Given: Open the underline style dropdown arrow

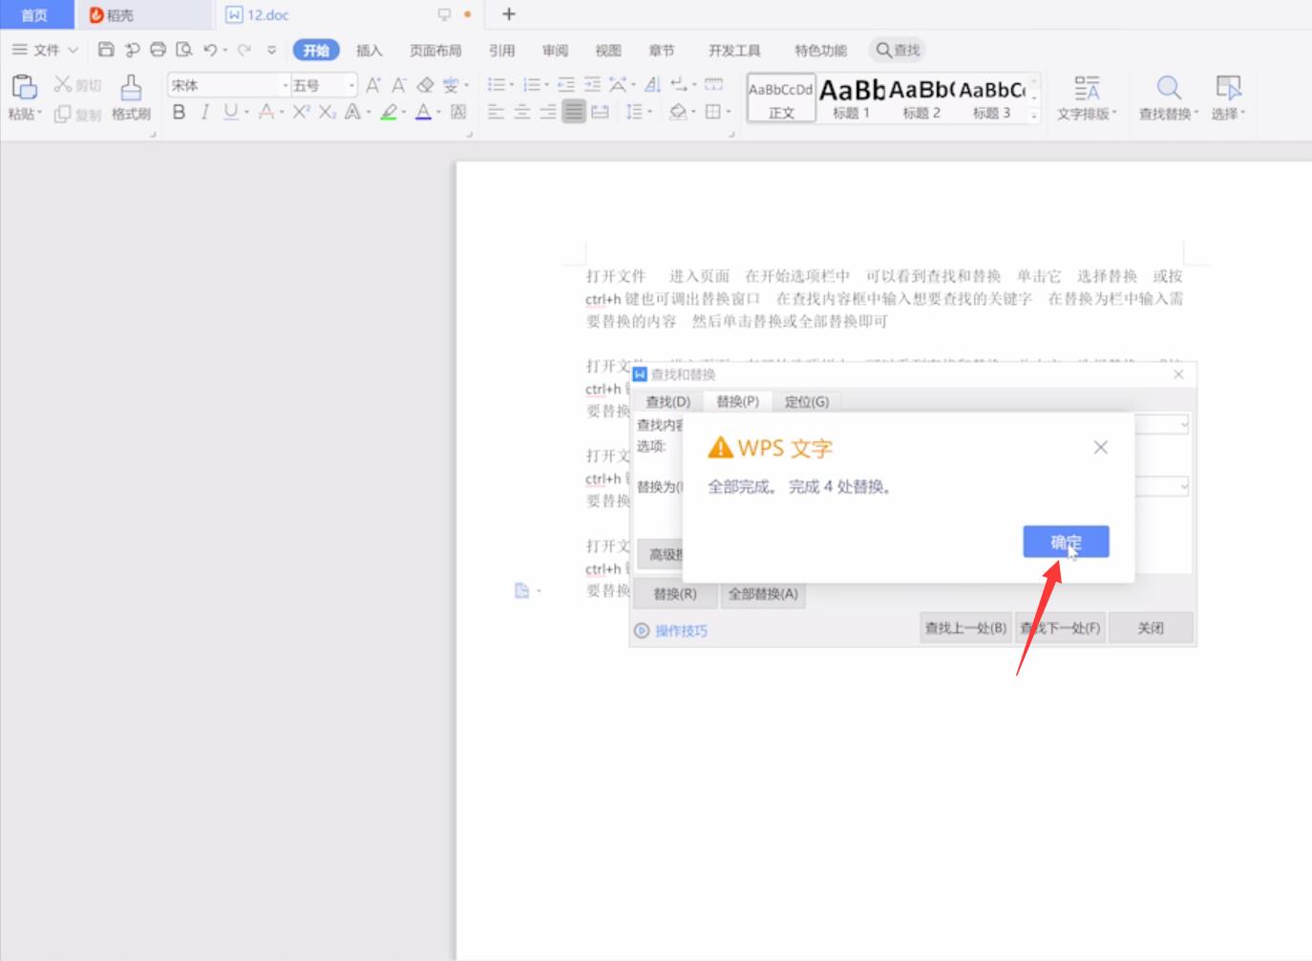Looking at the screenshot, I should tap(246, 112).
